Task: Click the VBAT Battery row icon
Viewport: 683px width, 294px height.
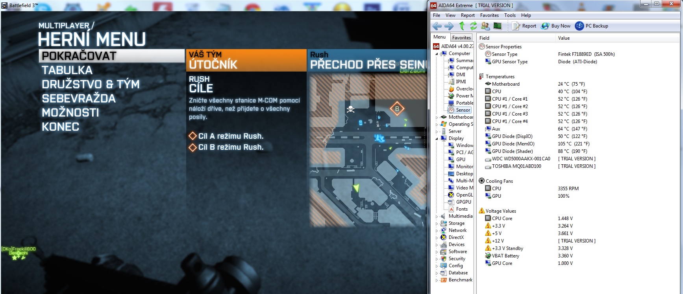Action: click(x=488, y=255)
